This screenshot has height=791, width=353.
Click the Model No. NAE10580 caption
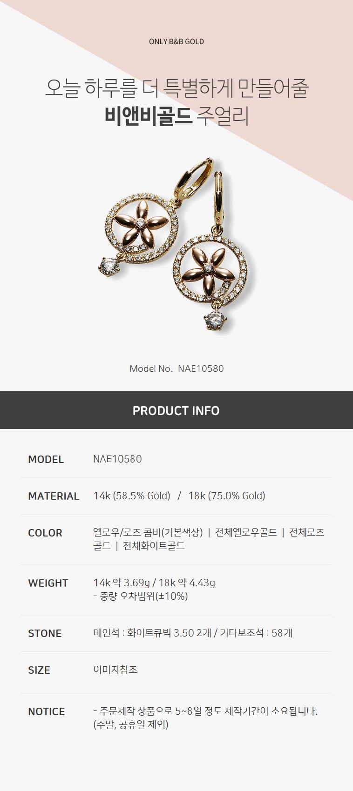176,369
